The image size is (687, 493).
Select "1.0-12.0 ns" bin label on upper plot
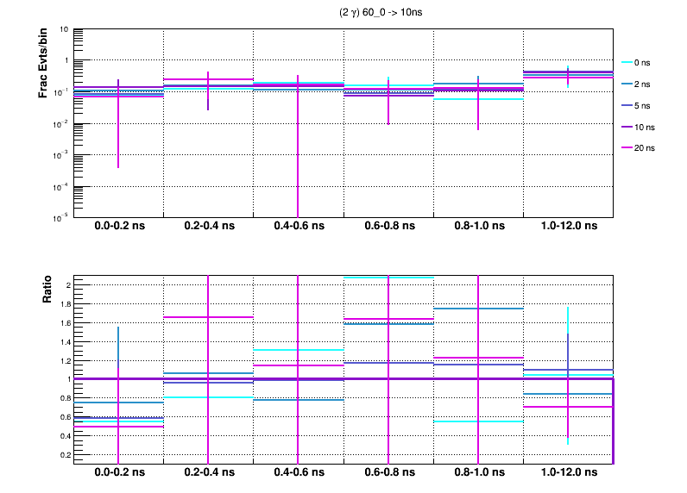[567, 227]
